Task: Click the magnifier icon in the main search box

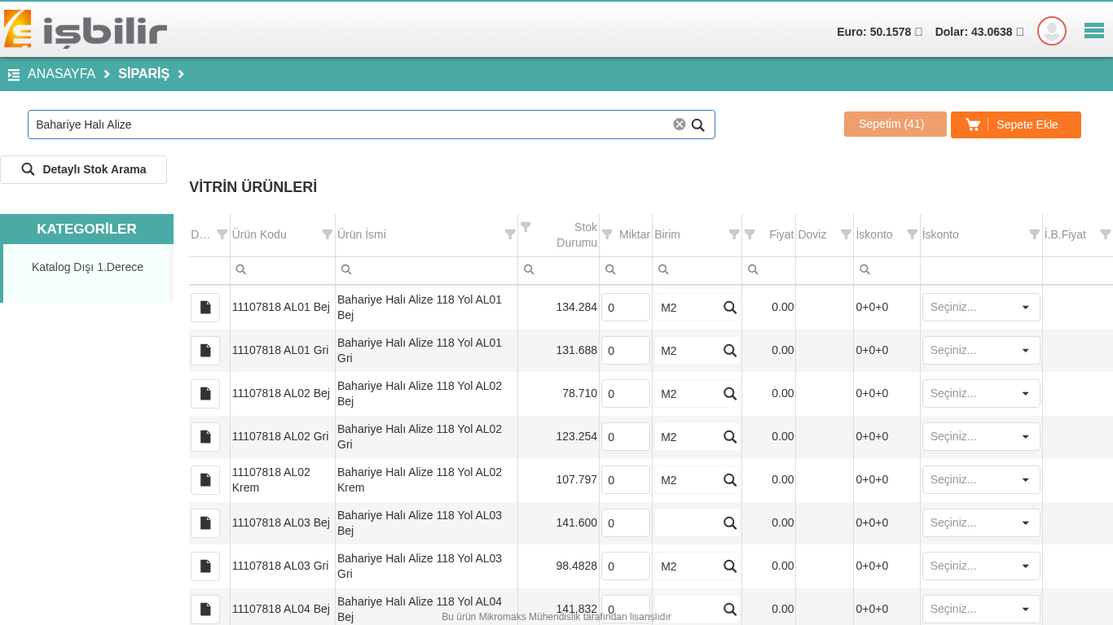Action: (x=698, y=125)
